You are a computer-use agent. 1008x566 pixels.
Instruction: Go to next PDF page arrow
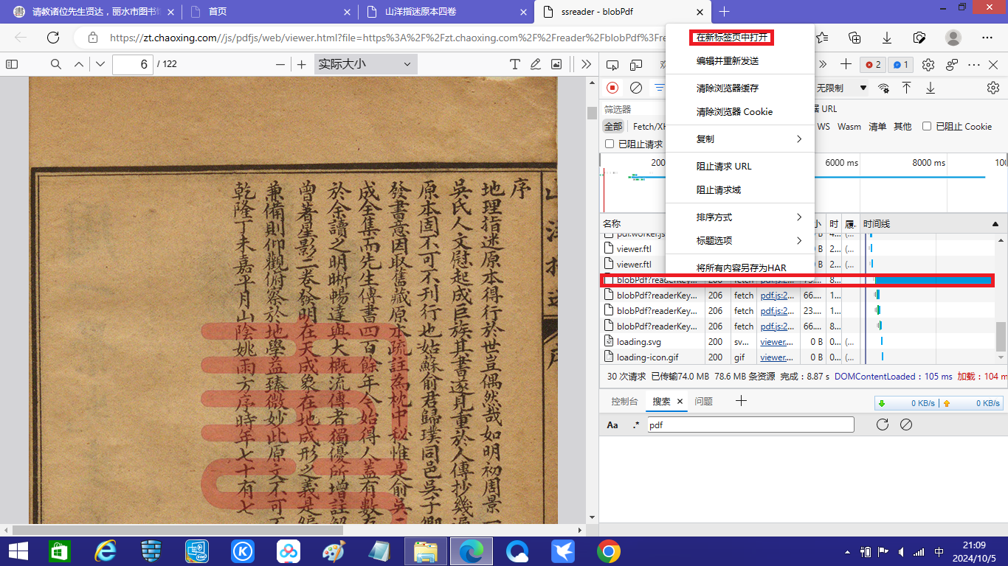coord(100,64)
